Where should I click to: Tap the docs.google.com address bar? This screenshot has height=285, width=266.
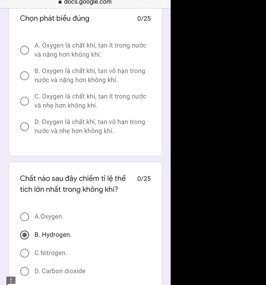pos(85,2)
